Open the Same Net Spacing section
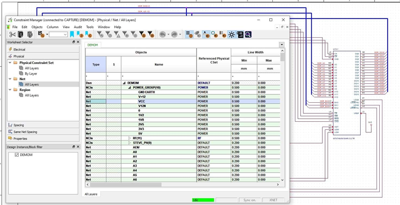The image size is (400, 205). click(43, 132)
